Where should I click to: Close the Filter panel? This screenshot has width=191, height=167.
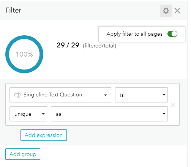coord(177,11)
